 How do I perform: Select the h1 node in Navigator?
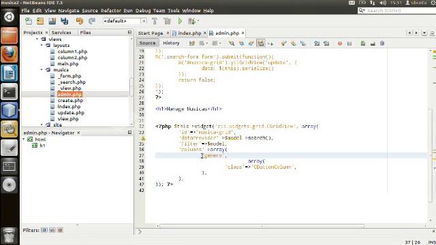pyautogui.click(x=42, y=146)
